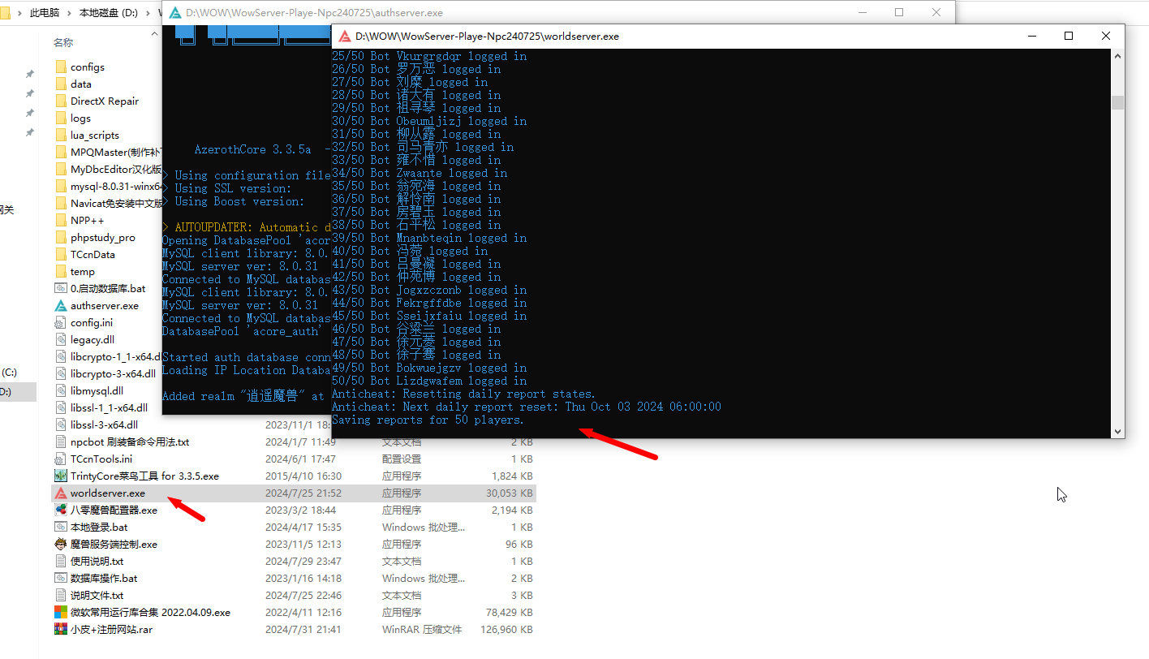Select the 数据库操作.bat file name
The image size is (1149, 659).
tap(104, 578)
